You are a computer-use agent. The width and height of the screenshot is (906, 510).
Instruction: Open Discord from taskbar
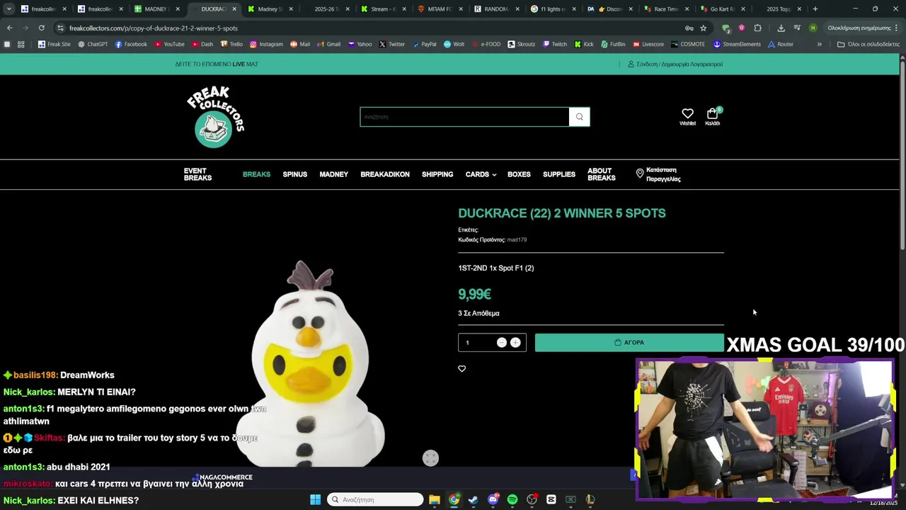(x=493, y=499)
